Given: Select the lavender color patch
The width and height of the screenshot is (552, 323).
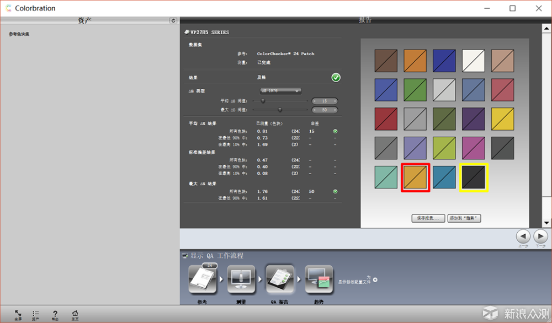Looking at the screenshot, I should [x=415, y=148].
